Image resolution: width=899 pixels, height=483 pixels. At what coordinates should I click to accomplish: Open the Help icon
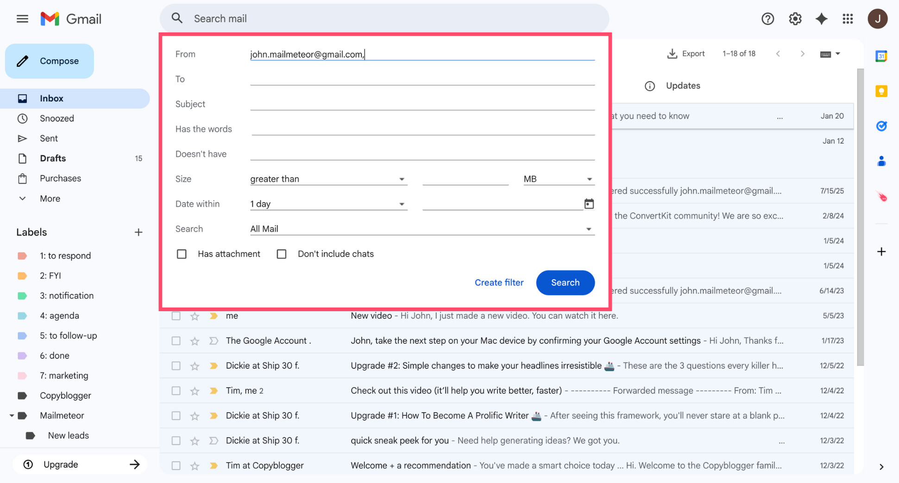coord(767,19)
